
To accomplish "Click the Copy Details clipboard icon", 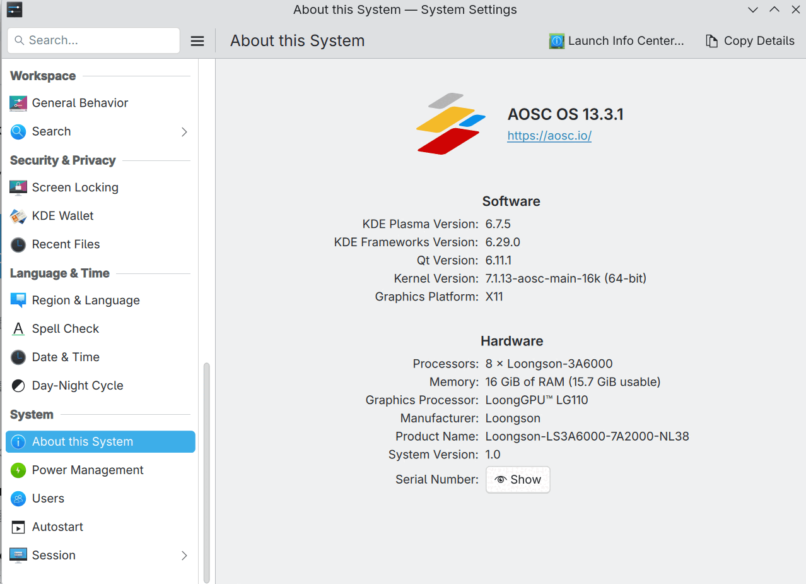I will [x=711, y=41].
